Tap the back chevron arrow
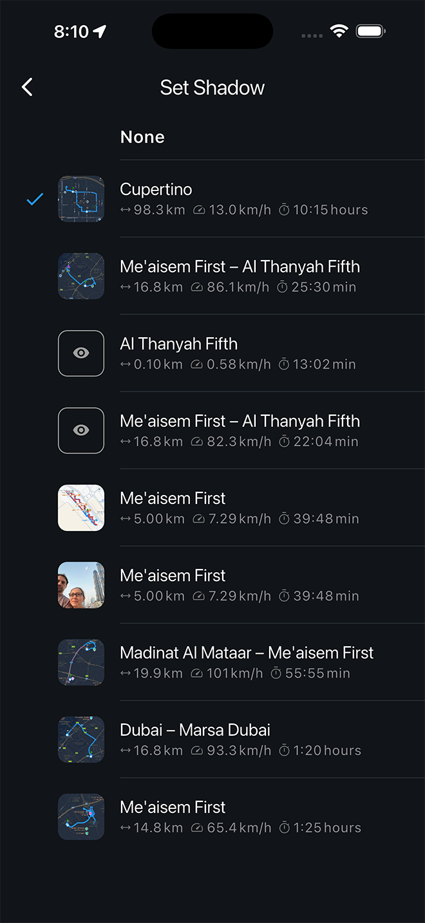425x923 pixels. [27, 88]
